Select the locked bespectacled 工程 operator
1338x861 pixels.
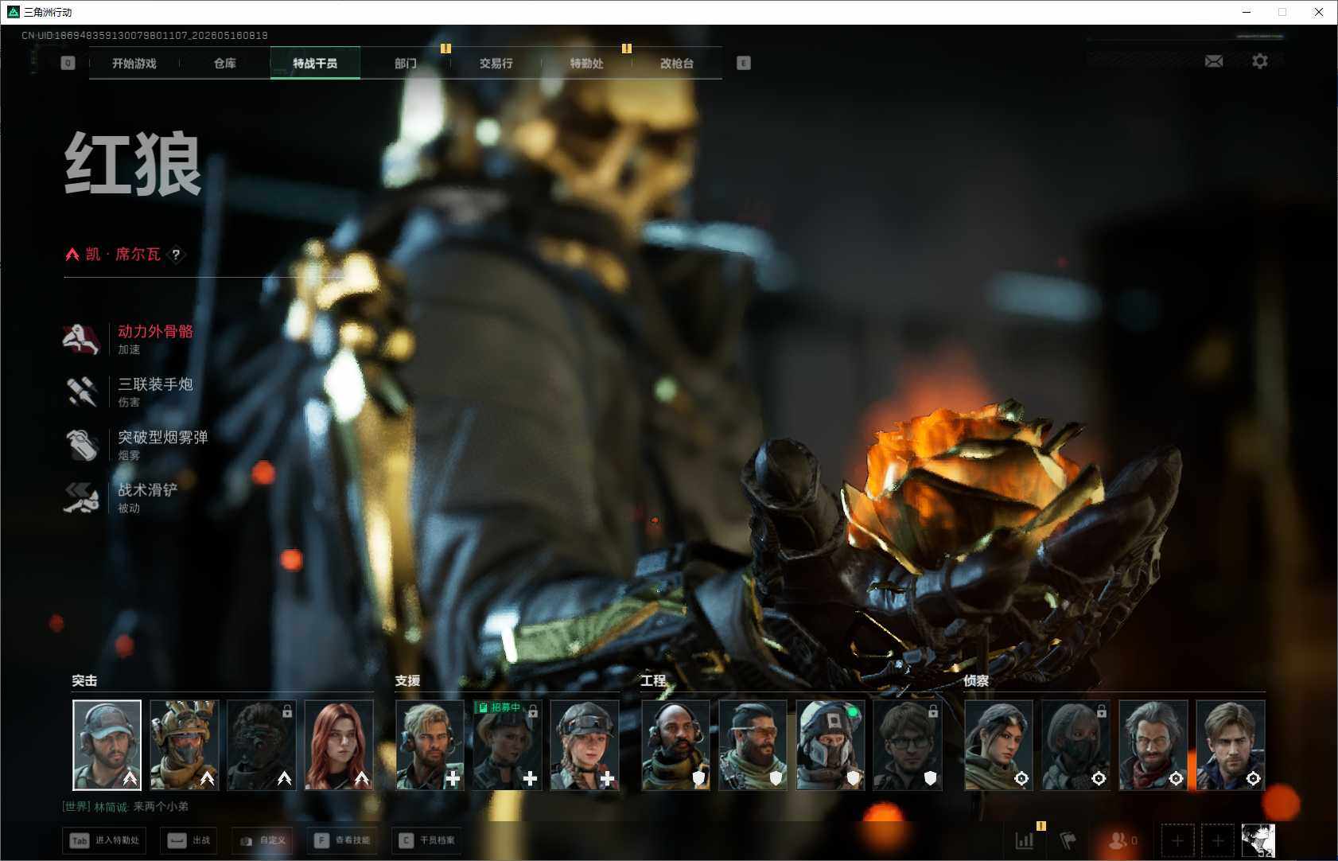click(x=907, y=745)
